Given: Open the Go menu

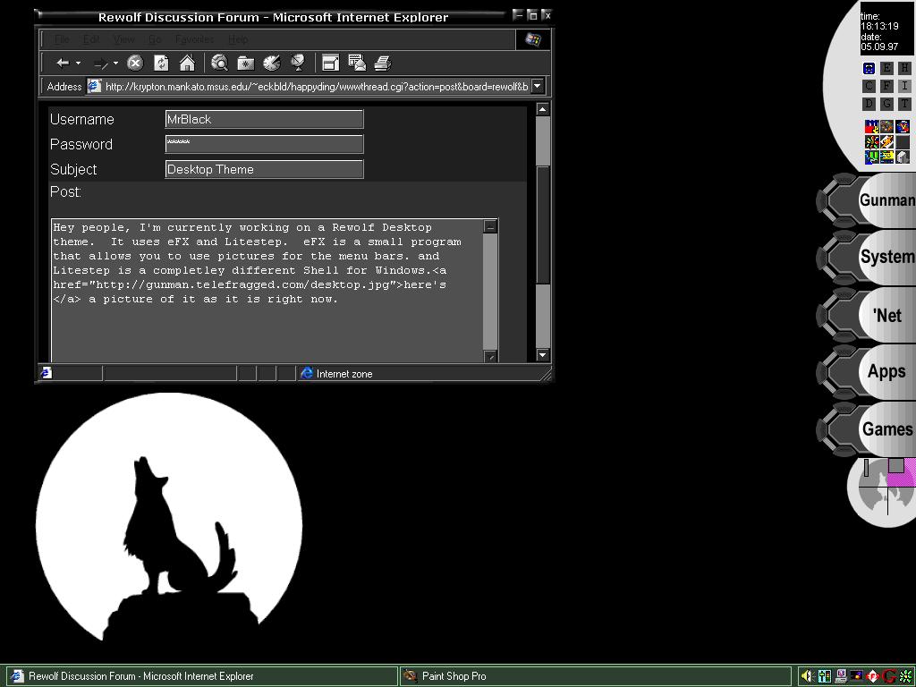Looking at the screenshot, I should [155, 39].
